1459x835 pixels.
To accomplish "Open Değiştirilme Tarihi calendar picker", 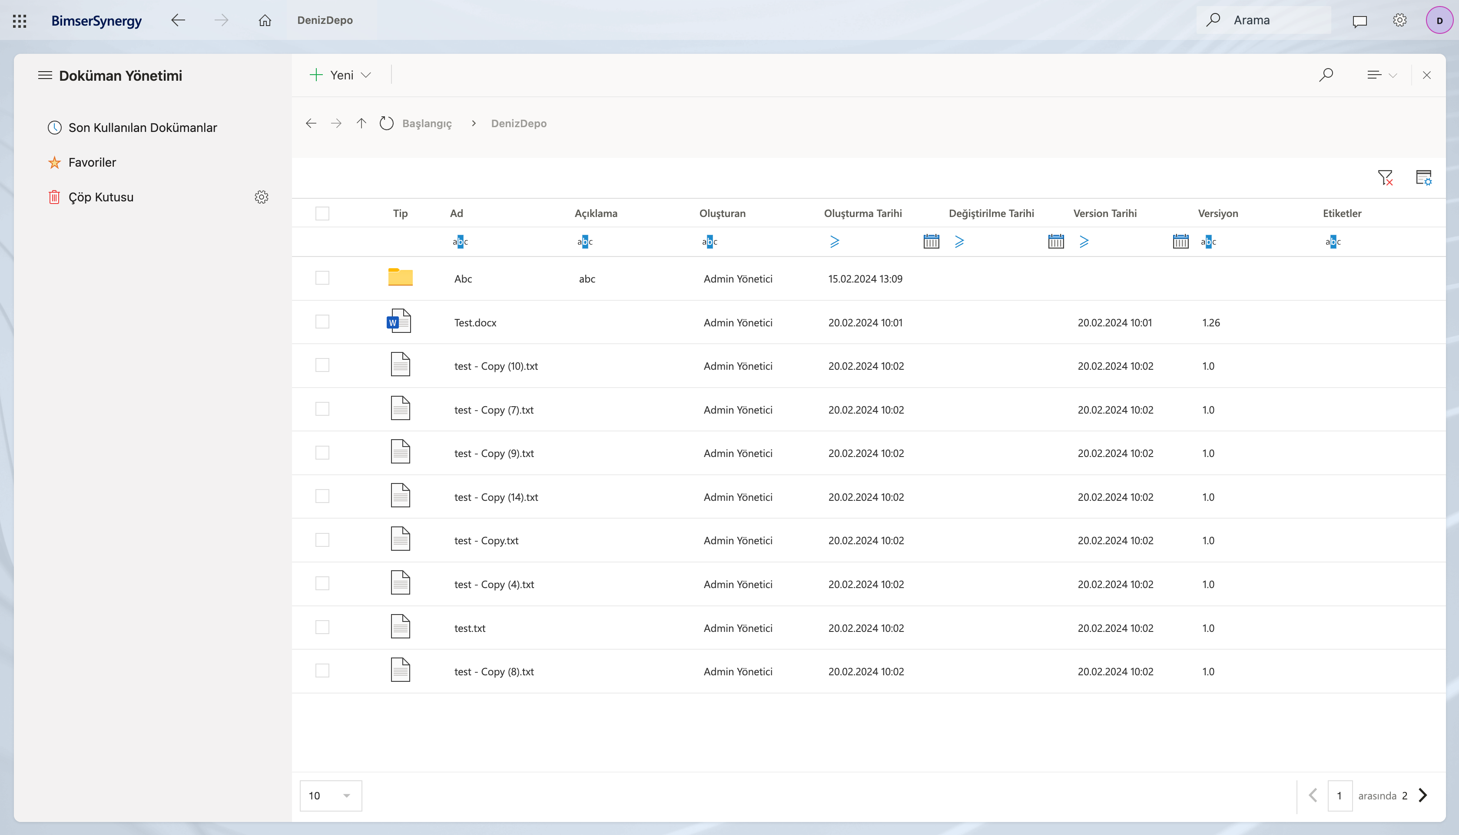I will coord(1056,241).
